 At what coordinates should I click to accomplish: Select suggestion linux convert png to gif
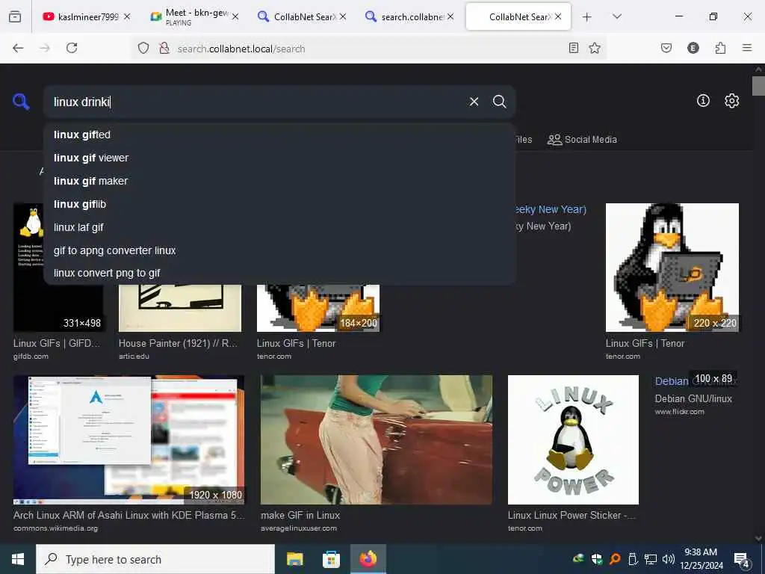[279, 273]
